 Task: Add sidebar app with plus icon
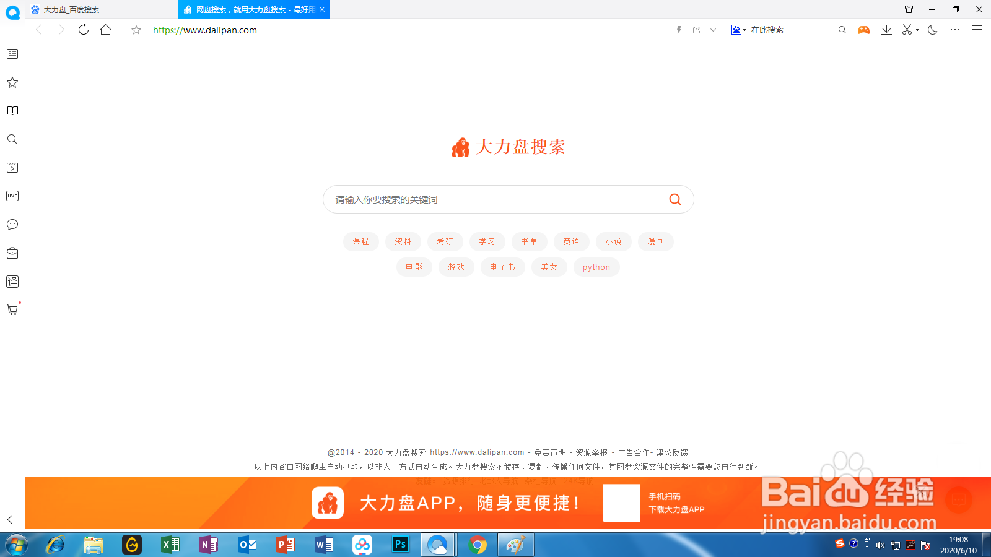click(x=12, y=491)
